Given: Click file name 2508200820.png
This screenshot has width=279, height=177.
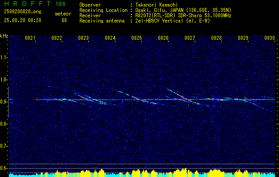Looking at the screenshot, I should [23, 12].
